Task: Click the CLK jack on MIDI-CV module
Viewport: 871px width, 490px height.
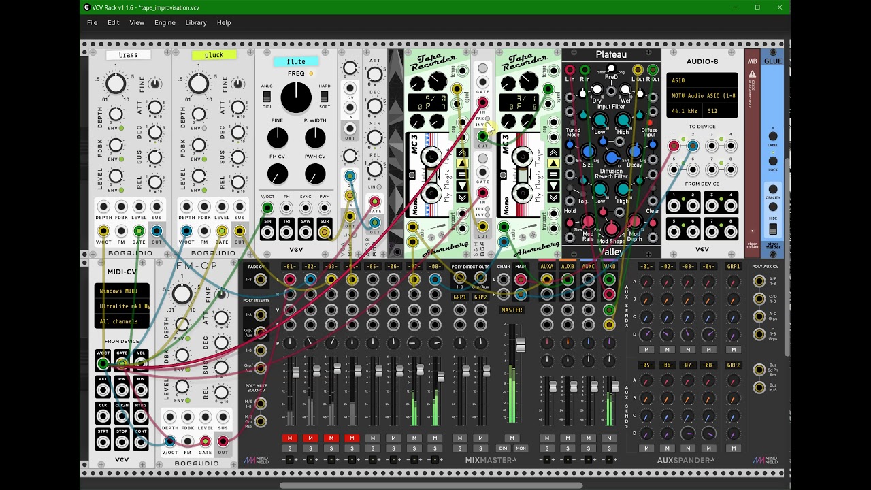Action: pyautogui.click(x=103, y=416)
